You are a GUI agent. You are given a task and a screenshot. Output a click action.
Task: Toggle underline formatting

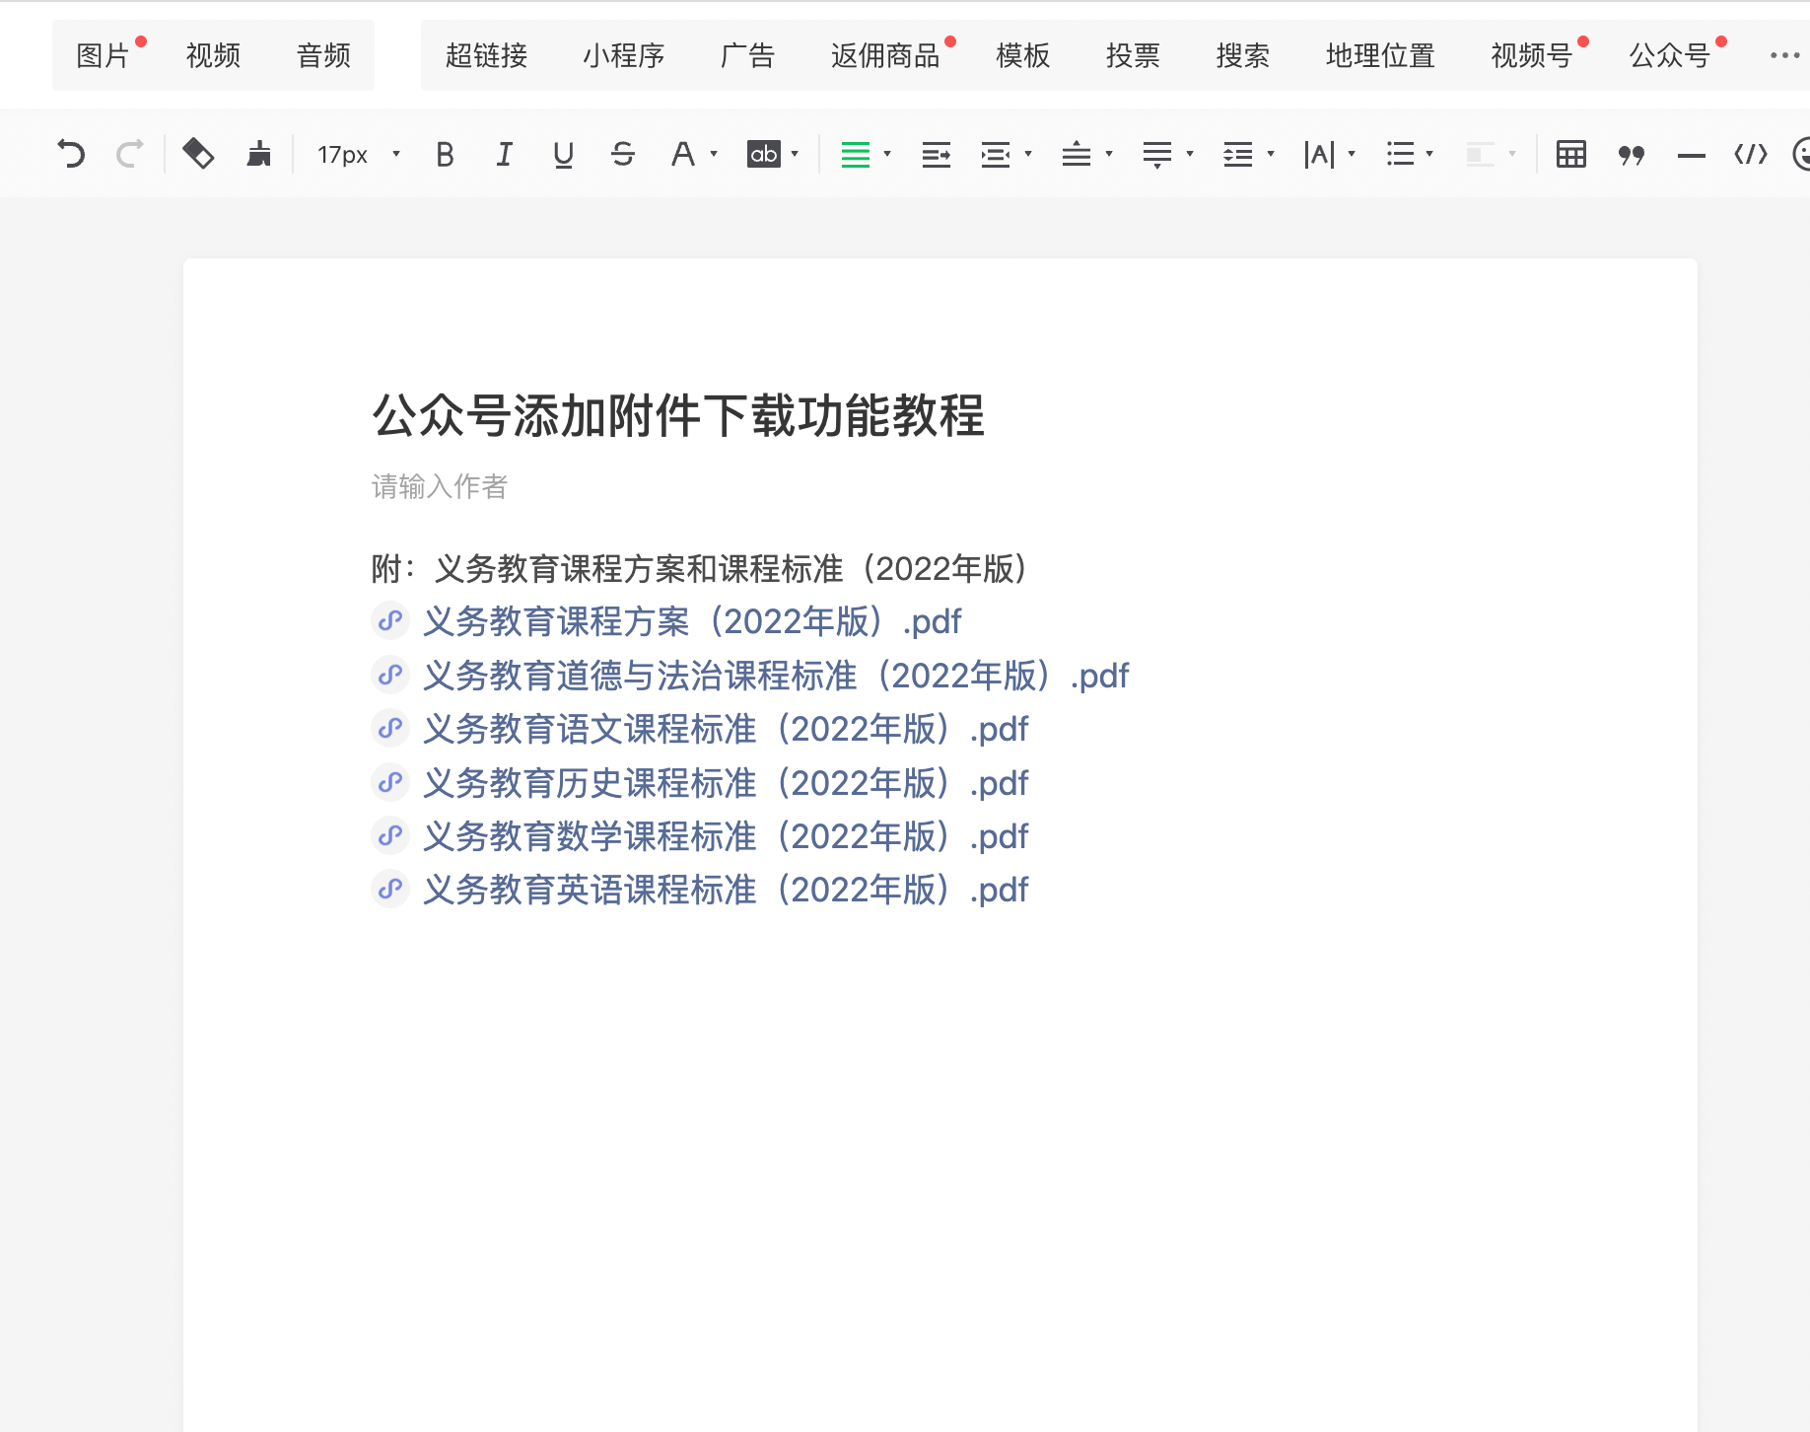click(x=563, y=154)
